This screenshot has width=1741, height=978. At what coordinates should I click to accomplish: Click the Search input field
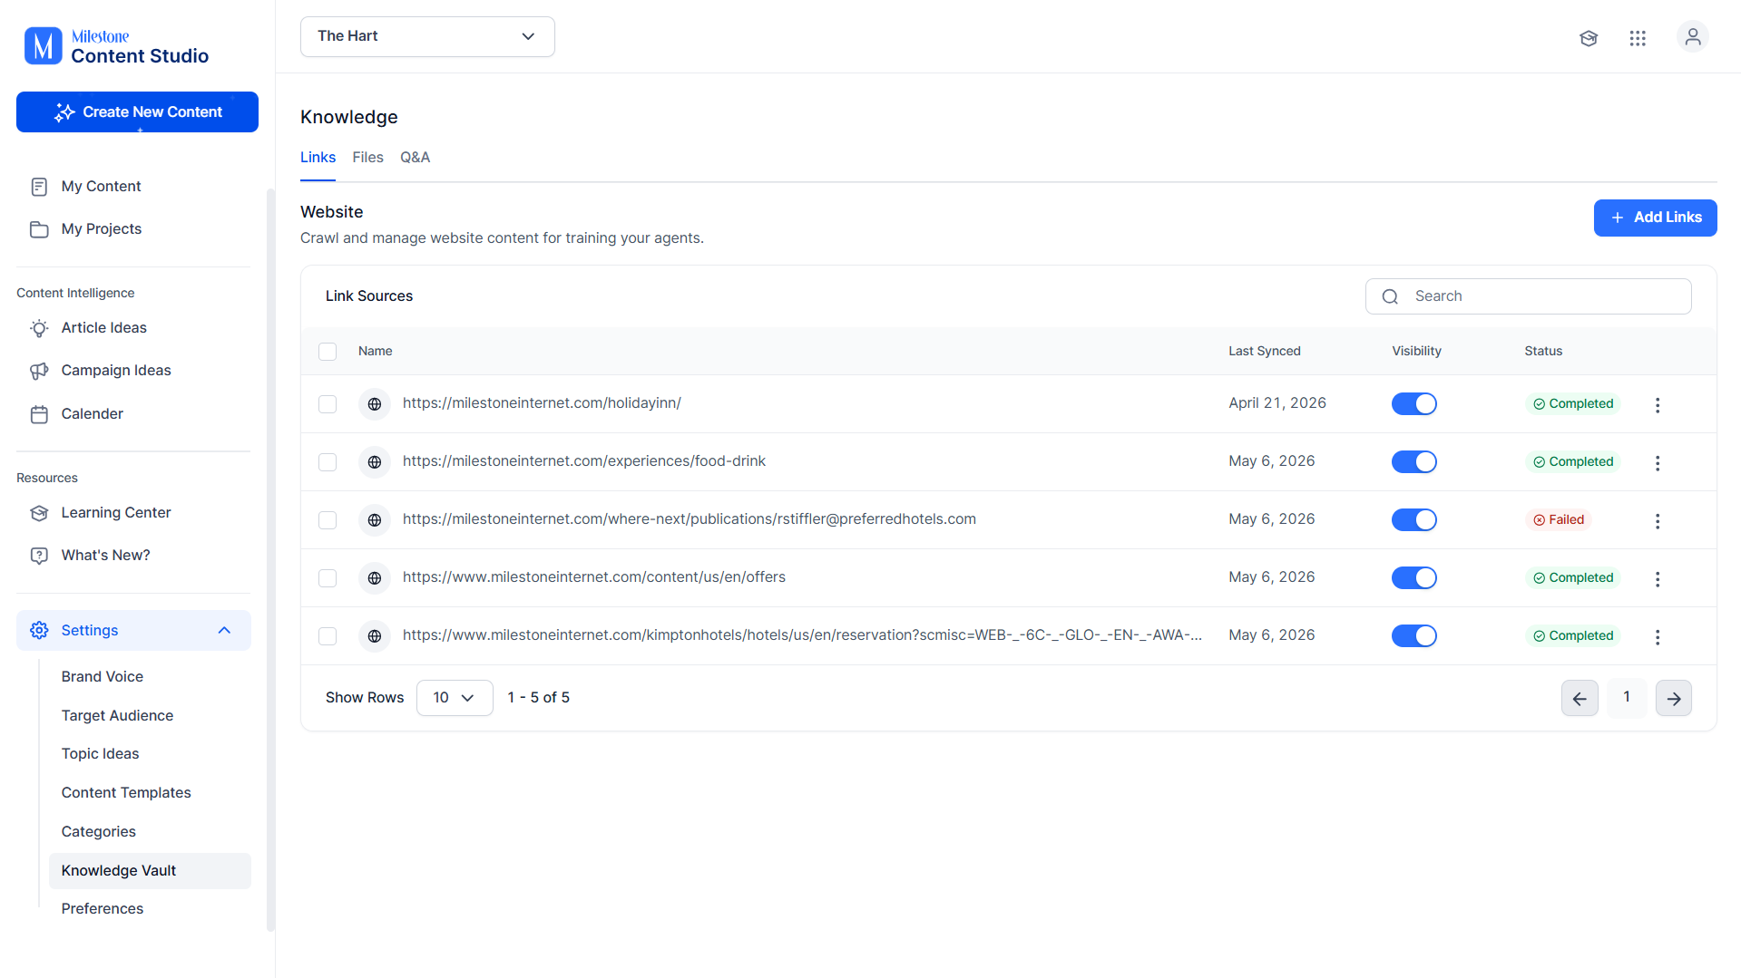(1528, 296)
